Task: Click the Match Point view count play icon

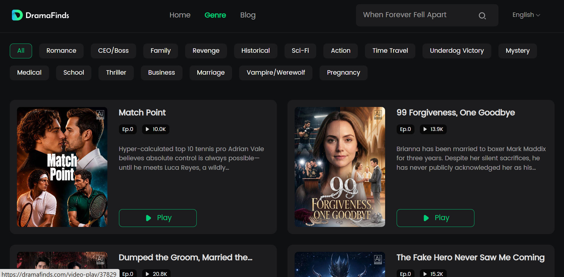Action: point(147,129)
